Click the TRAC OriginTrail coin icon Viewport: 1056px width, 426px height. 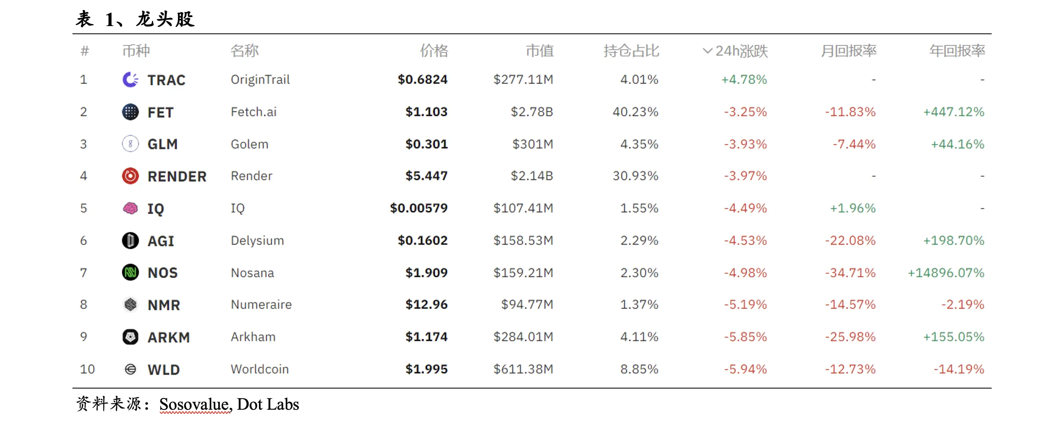click(130, 79)
